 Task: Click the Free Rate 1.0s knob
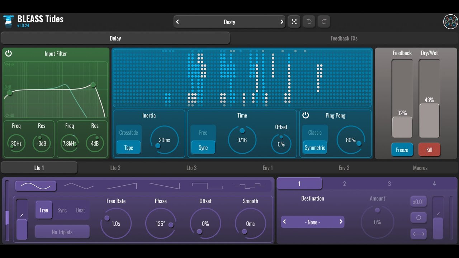116,224
